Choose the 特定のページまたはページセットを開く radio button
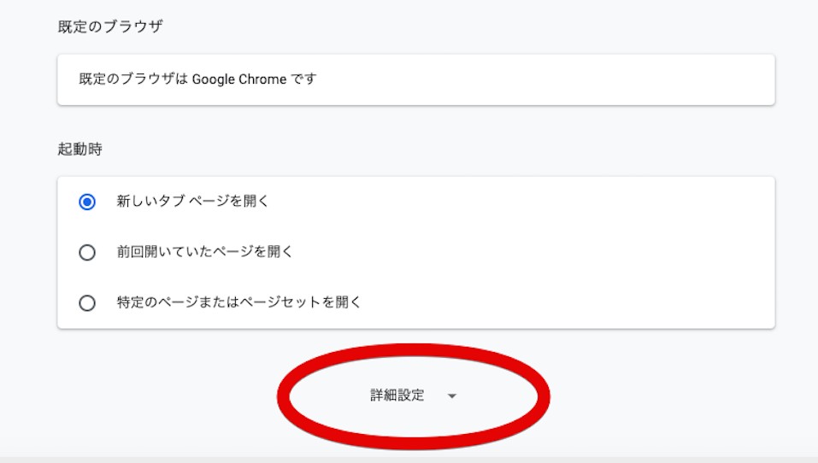 86,303
